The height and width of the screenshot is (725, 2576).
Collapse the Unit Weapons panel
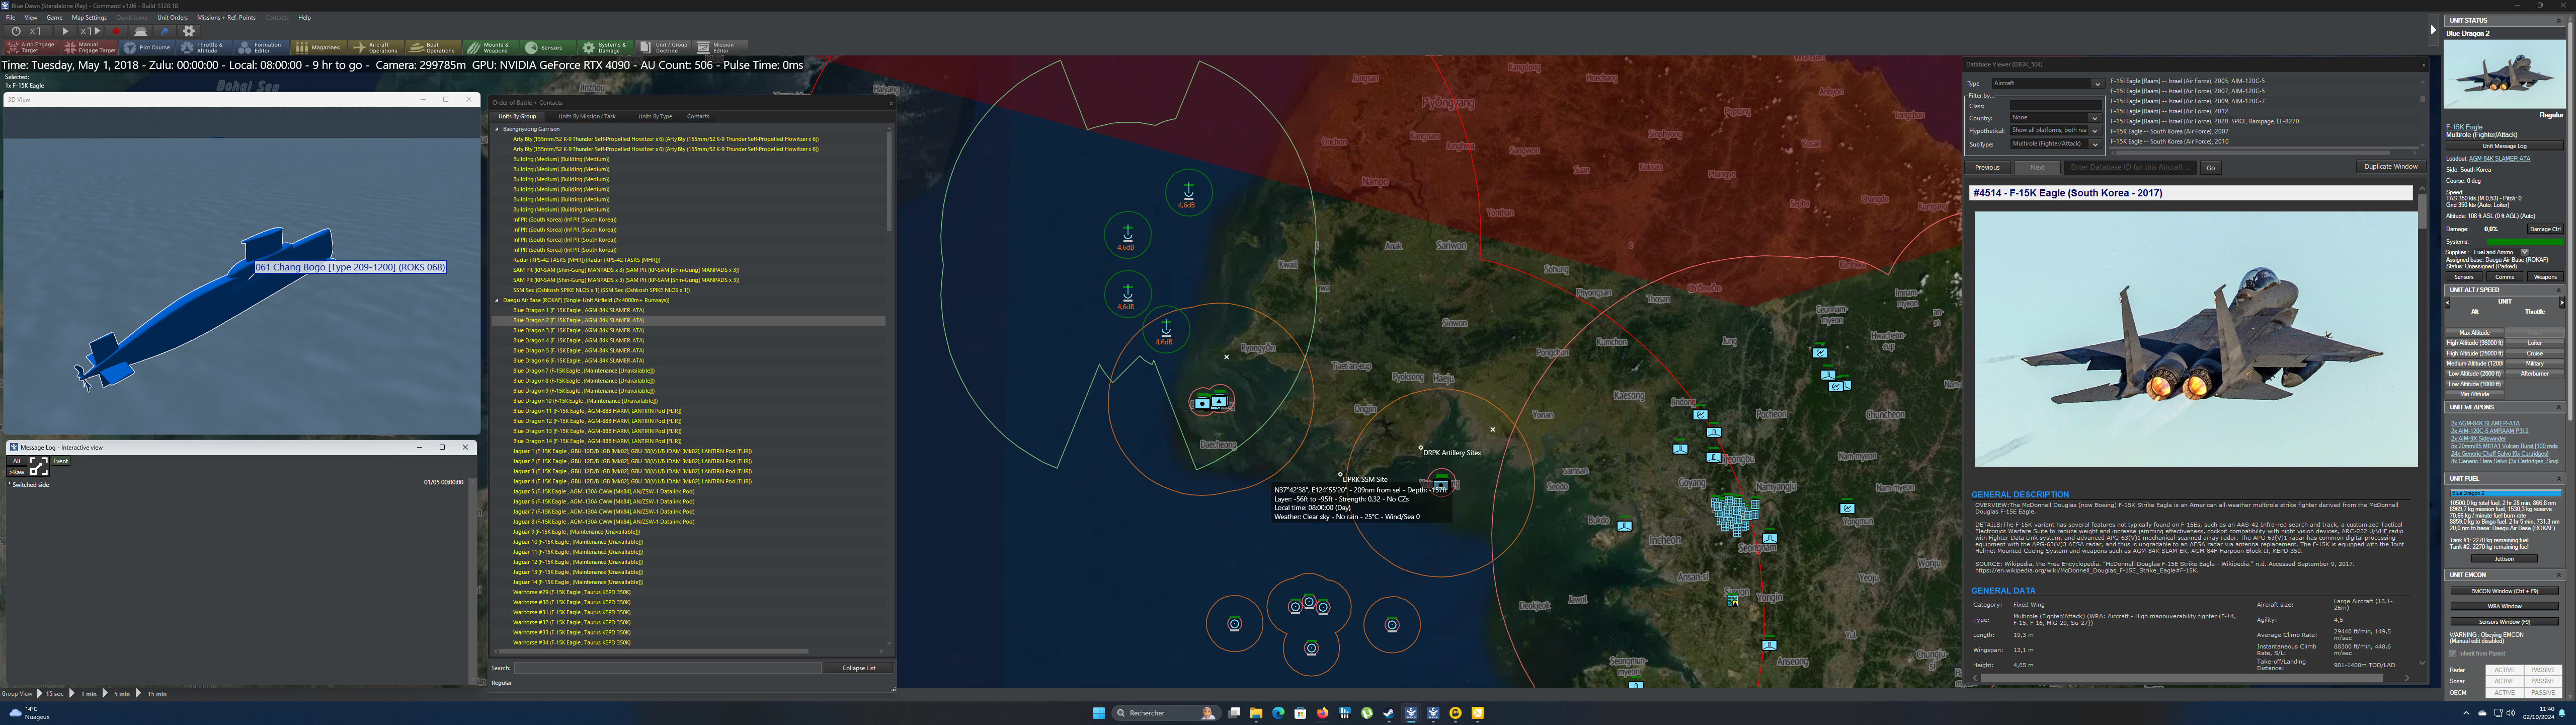2559,408
